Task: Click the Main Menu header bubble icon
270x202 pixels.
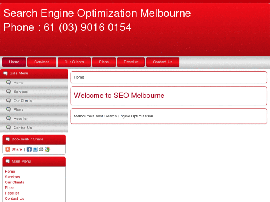Action: point(7,162)
